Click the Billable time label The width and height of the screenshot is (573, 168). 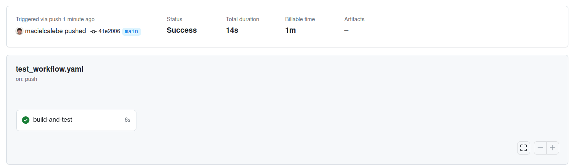click(x=300, y=19)
